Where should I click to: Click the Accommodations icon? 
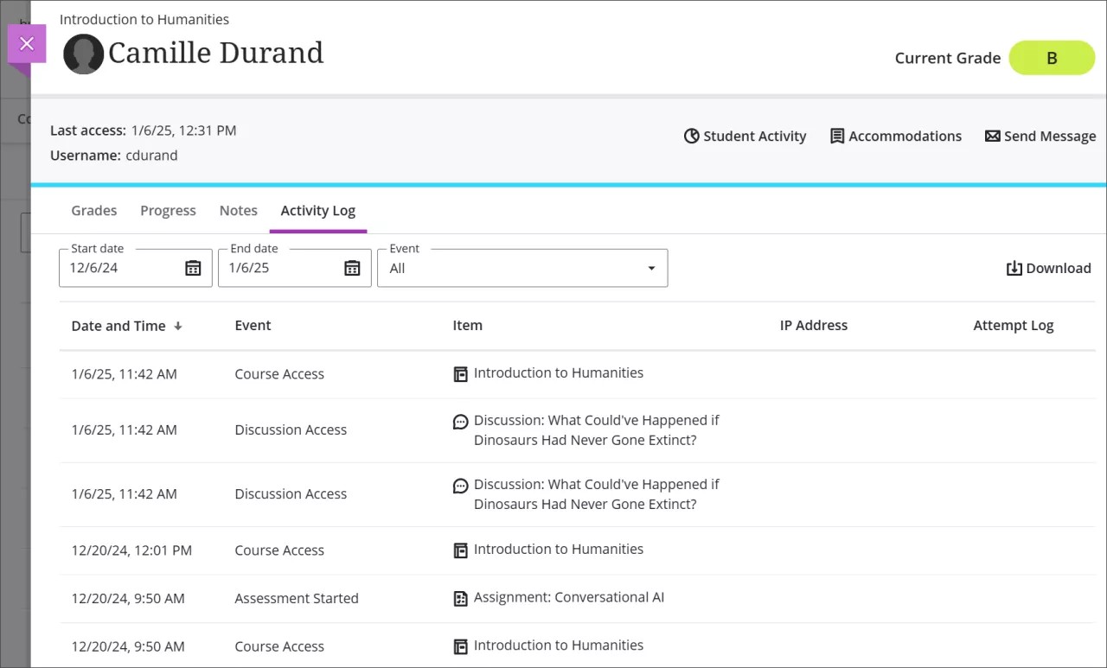pos(835,136)
